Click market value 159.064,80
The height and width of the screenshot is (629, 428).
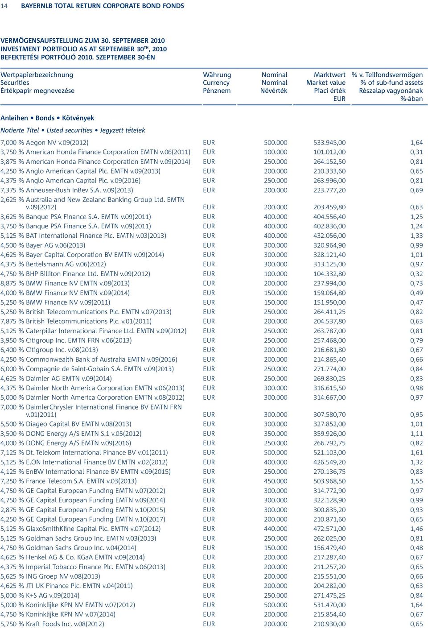pyautogui.click(x=329, y=293)
